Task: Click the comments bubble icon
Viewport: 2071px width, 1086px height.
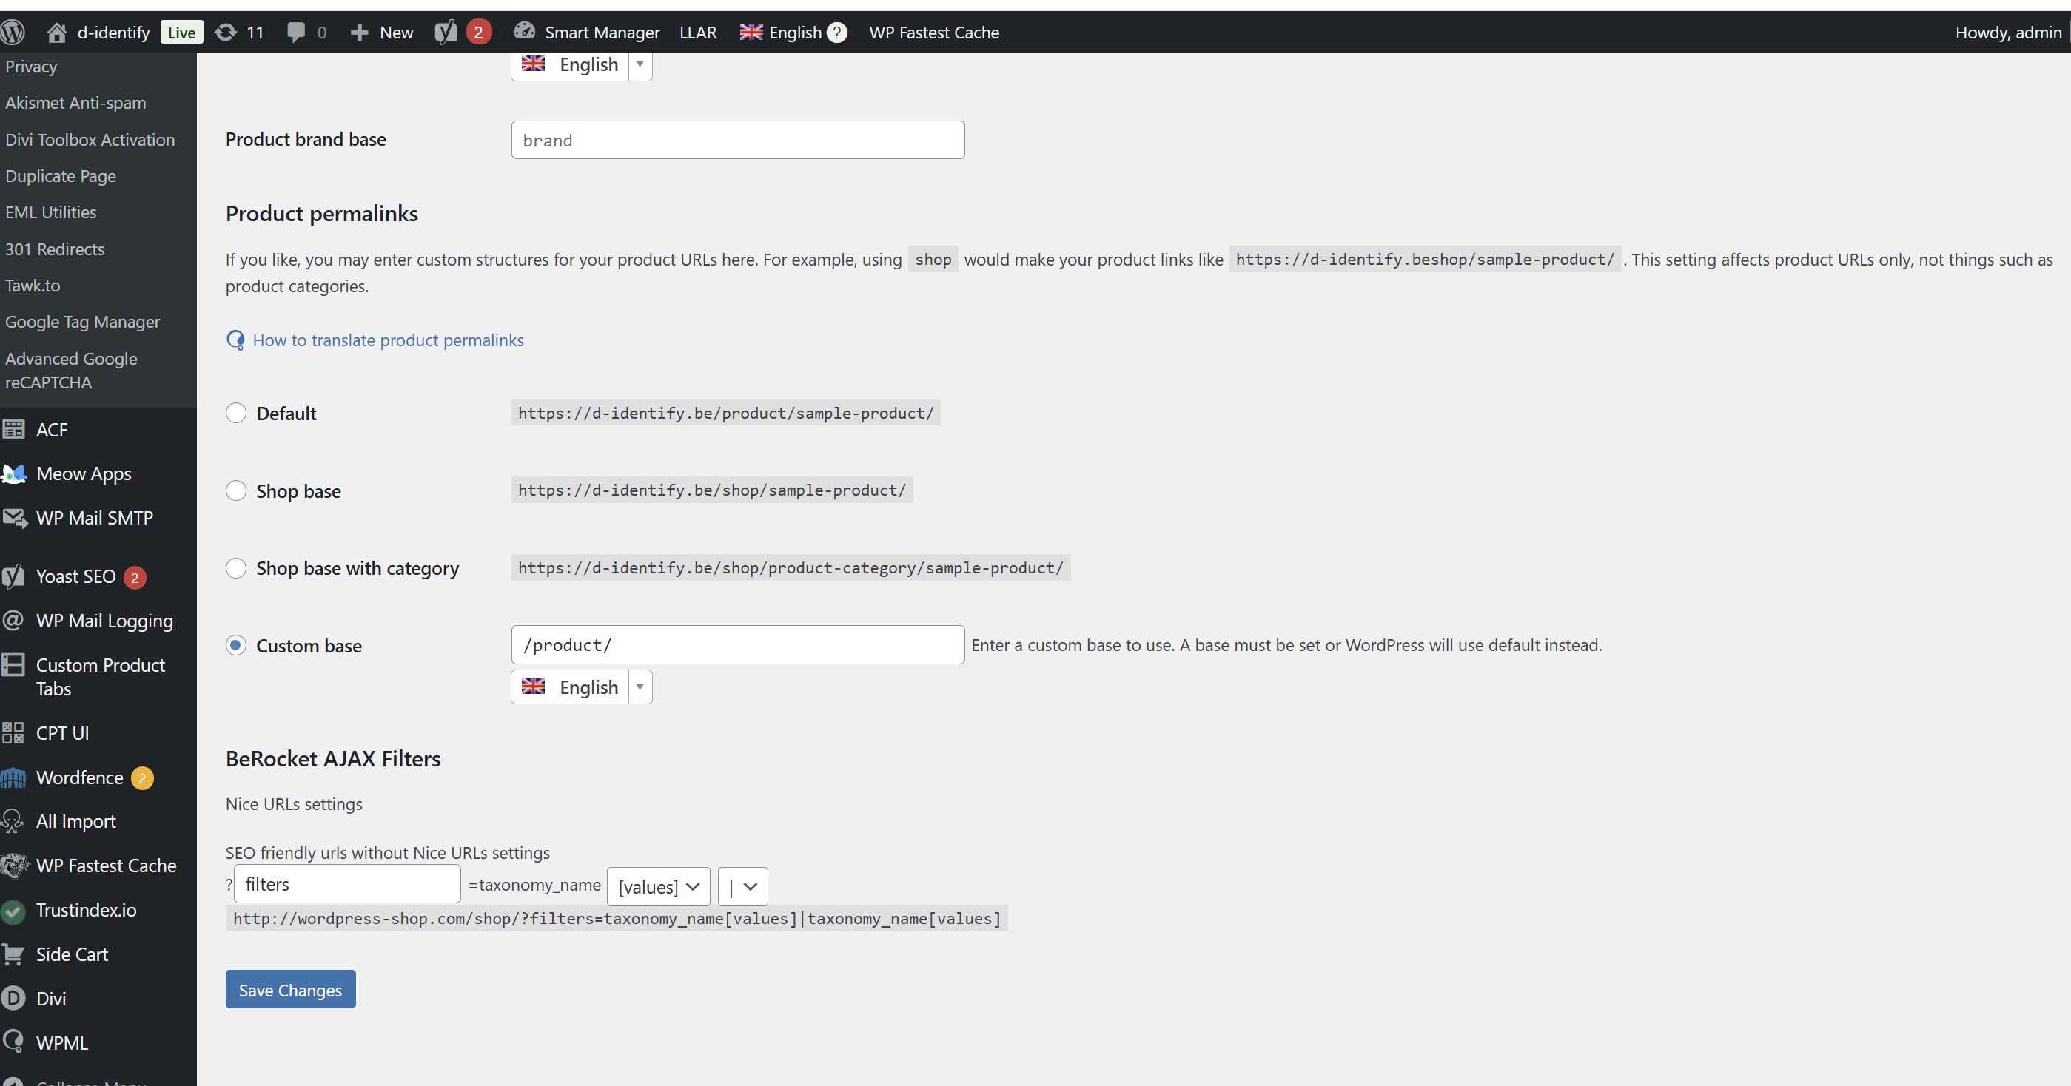Action: pos(296,32)
